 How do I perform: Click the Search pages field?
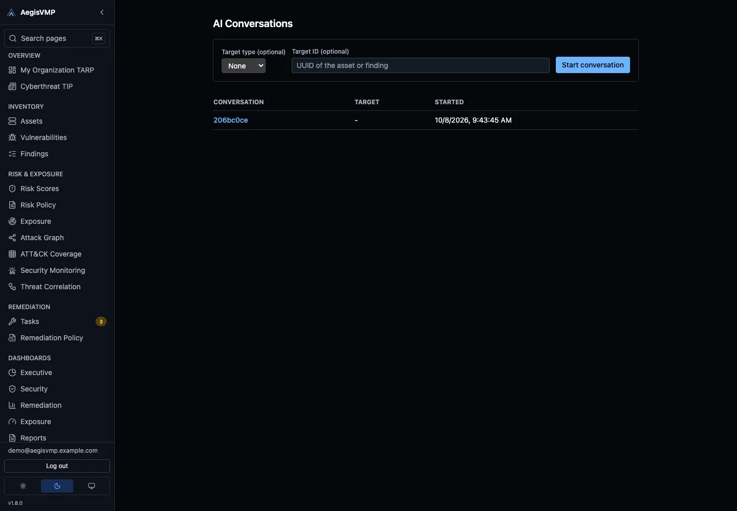(57, 38)
